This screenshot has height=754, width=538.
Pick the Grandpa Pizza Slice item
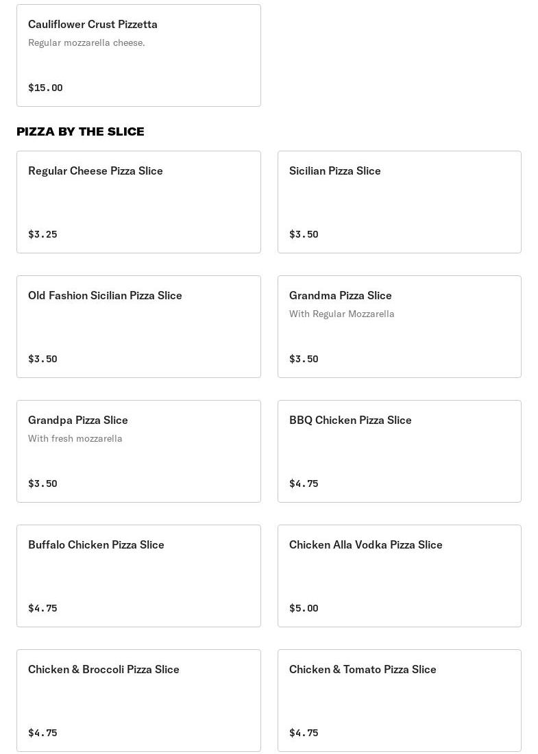coord(138,451)
